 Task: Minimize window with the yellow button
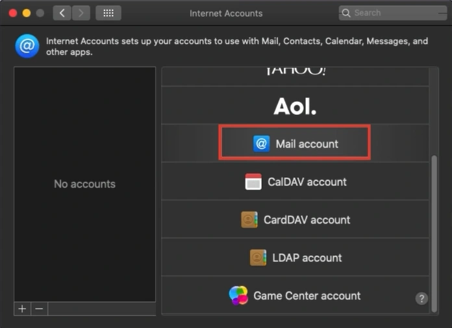point(27,13)
